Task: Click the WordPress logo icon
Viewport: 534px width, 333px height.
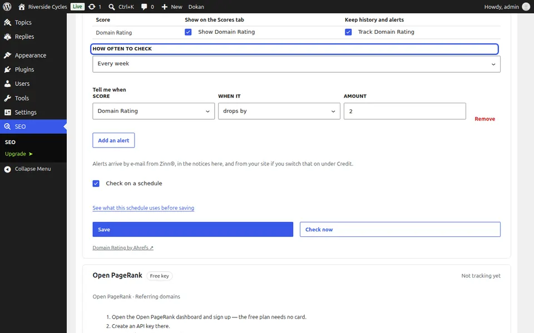Action: pos(7,7)
